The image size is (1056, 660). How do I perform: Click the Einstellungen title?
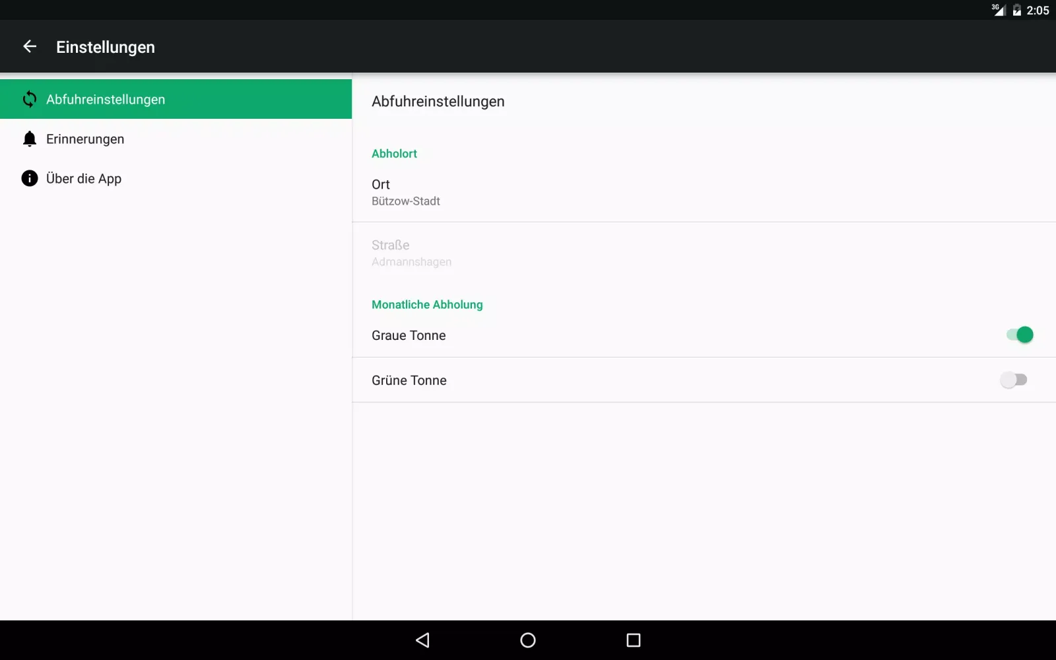tap(106, 47)
